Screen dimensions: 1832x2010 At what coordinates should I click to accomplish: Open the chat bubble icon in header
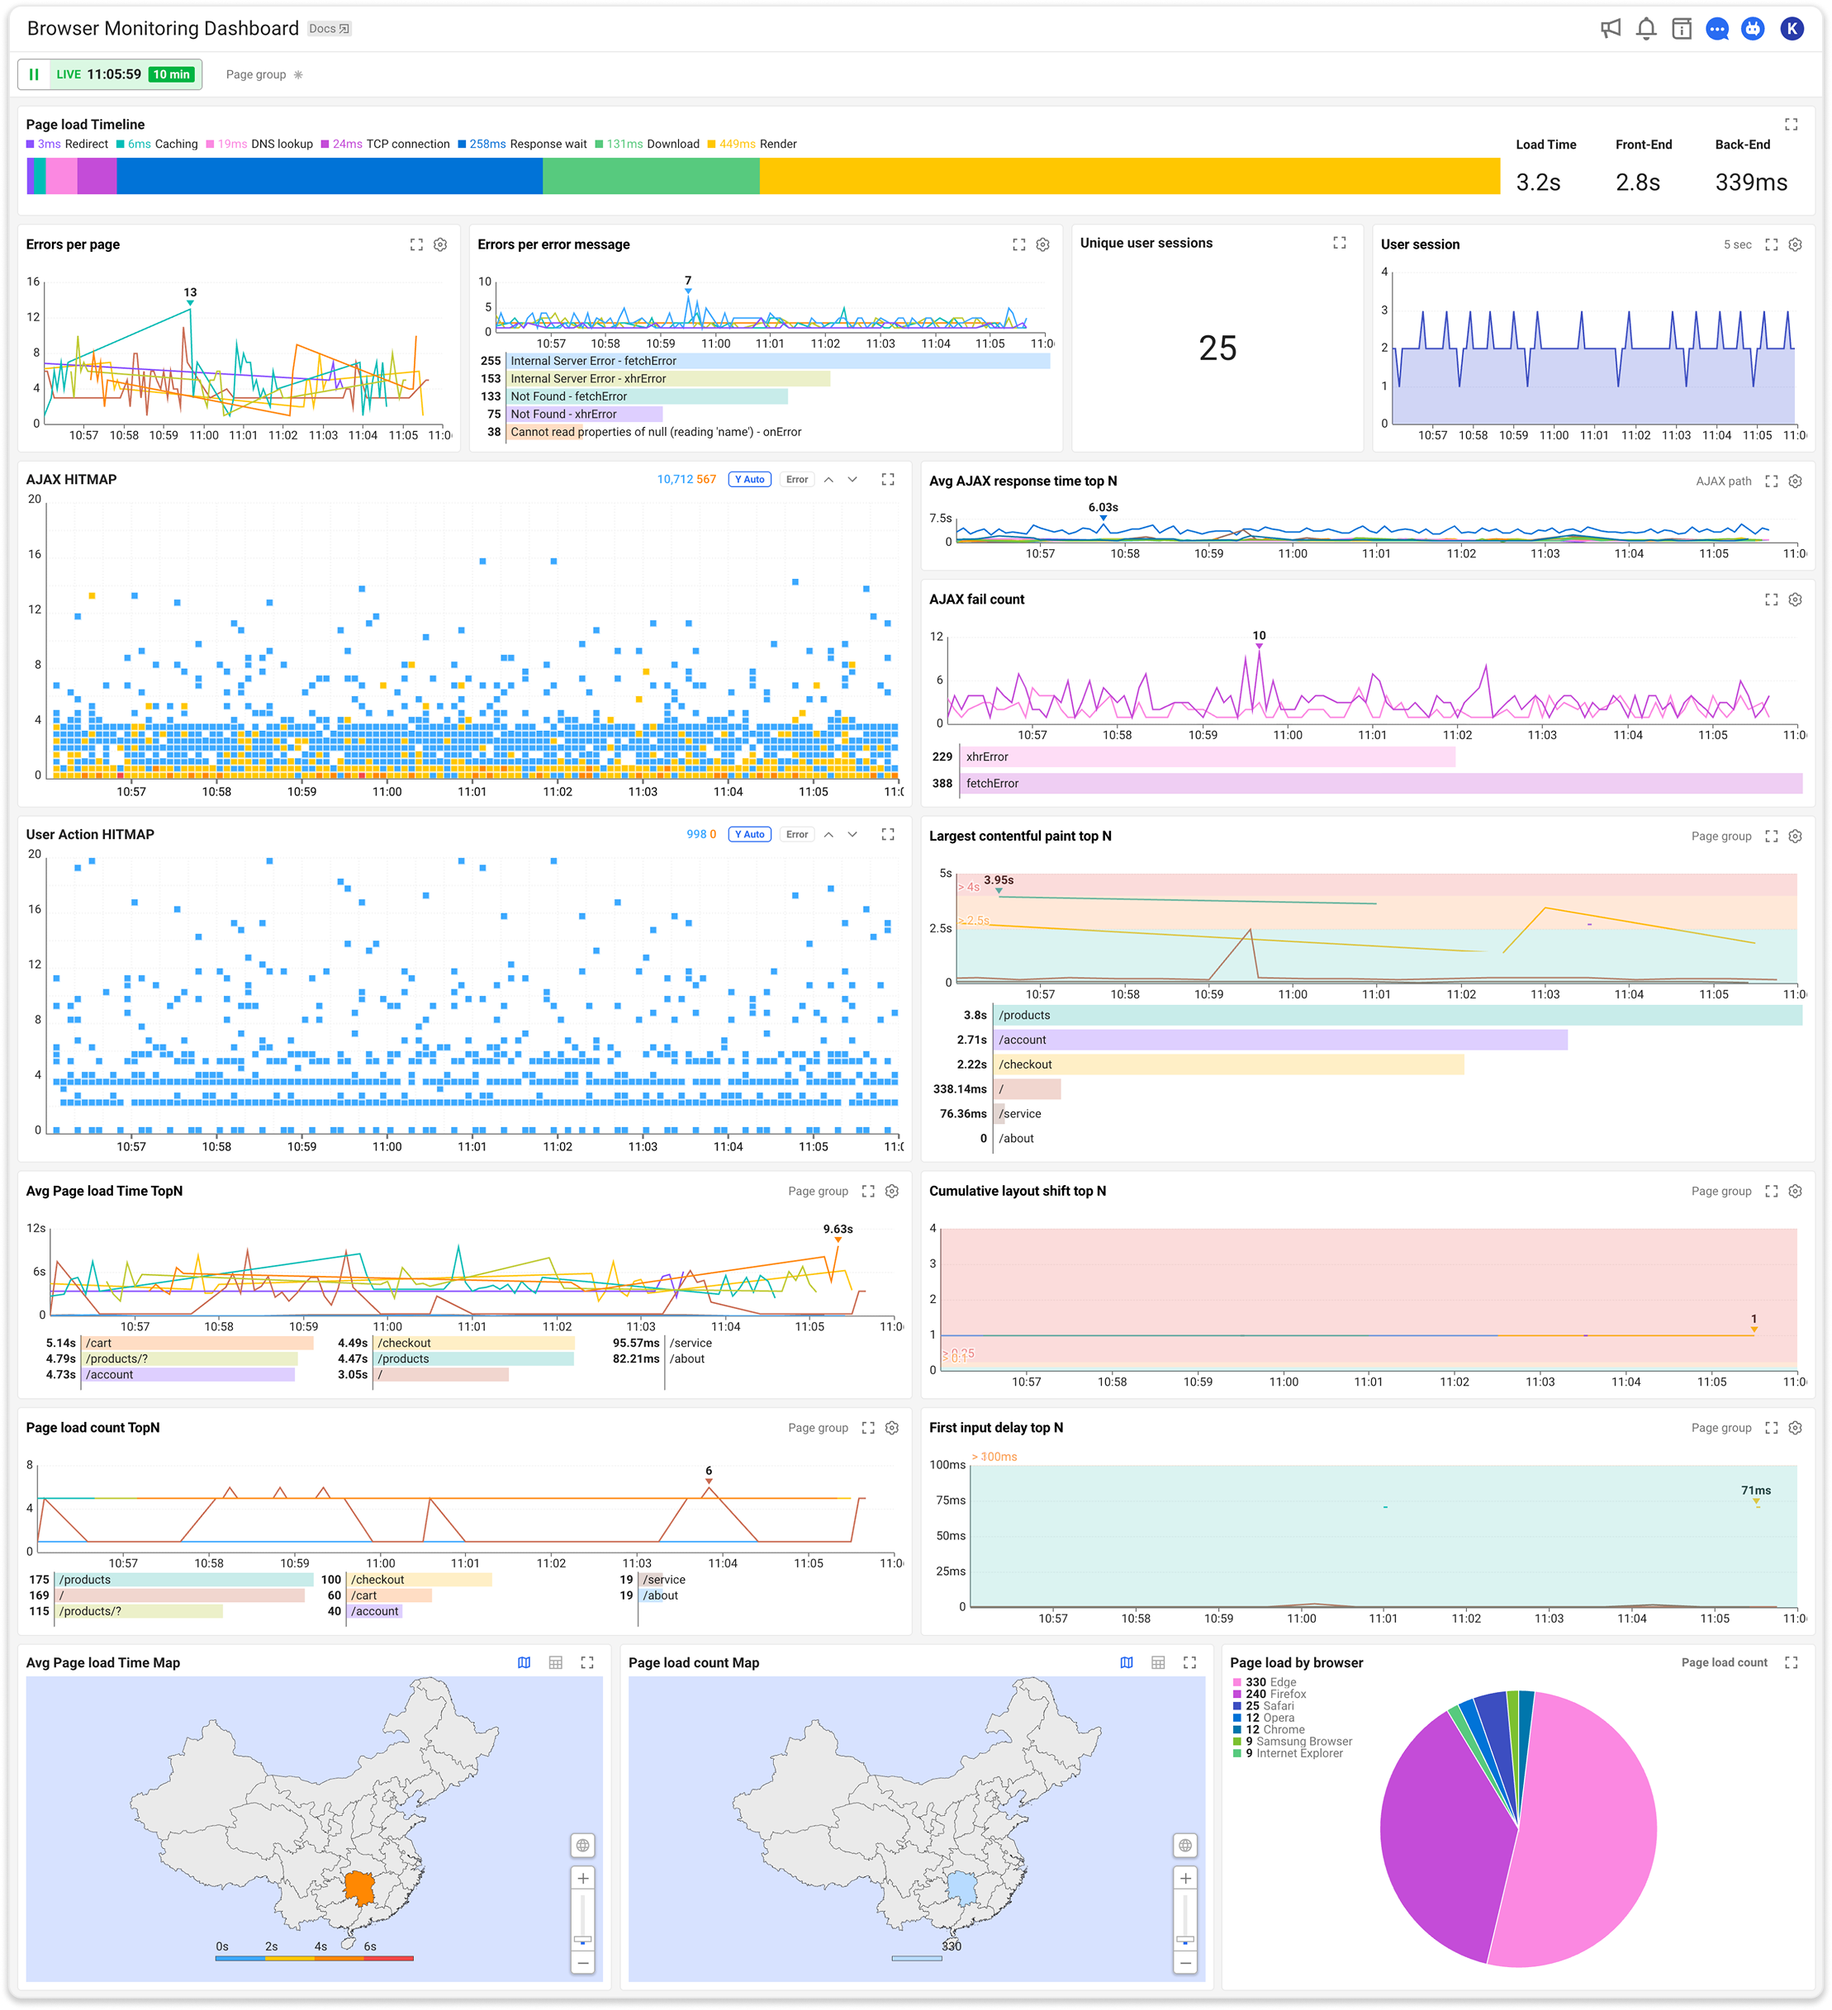pos(1716,29)
